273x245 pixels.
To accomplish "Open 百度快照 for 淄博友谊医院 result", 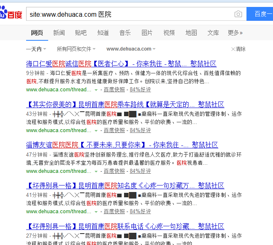I will (x=114, y=171).
